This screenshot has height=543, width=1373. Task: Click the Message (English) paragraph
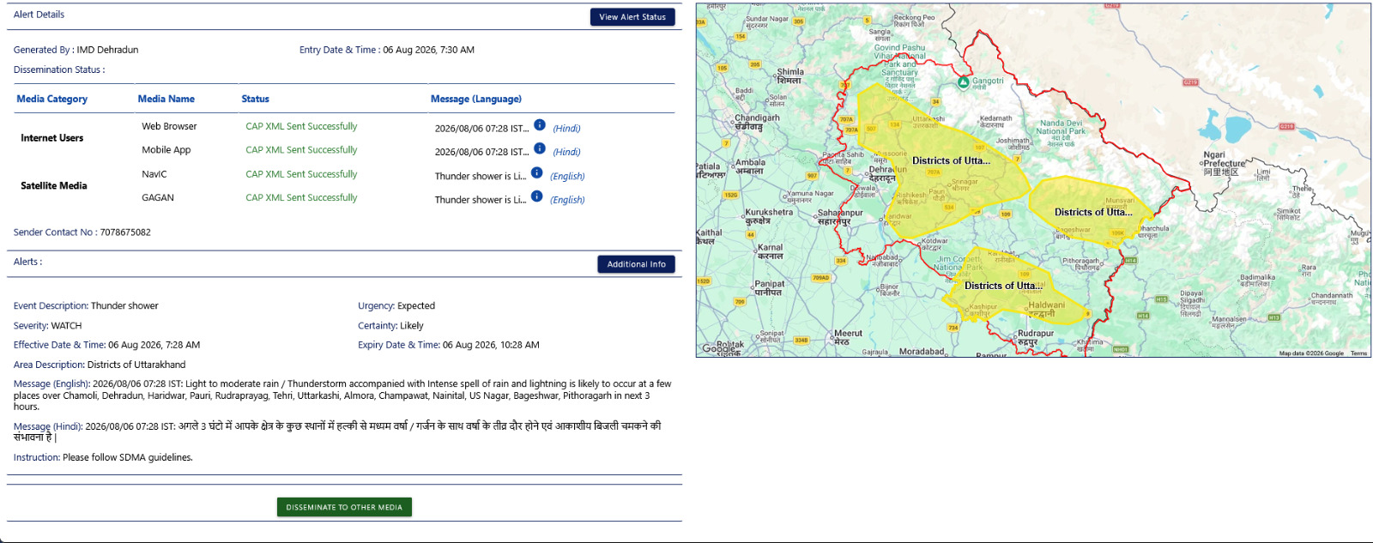pos(342,395)
